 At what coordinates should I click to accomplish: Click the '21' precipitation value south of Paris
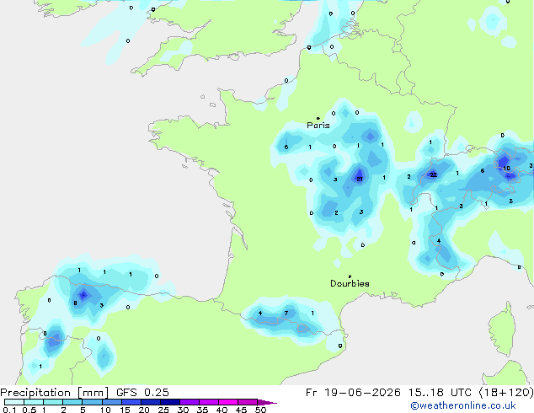[x=360, y=179]
